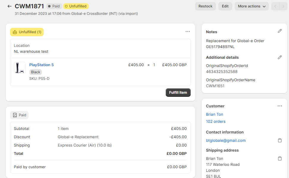The width and height of the screenshot is (289, 178).
Task: Click the yellow Unfulfilled (1) badge
Action: [x=27, y=32]
